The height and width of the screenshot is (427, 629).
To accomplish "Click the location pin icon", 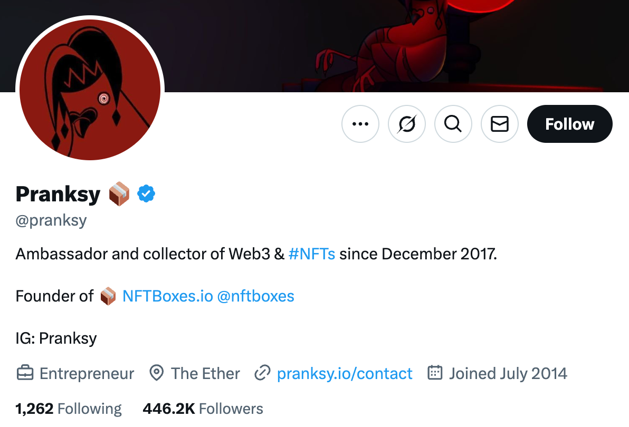I will tap(156, 373).
